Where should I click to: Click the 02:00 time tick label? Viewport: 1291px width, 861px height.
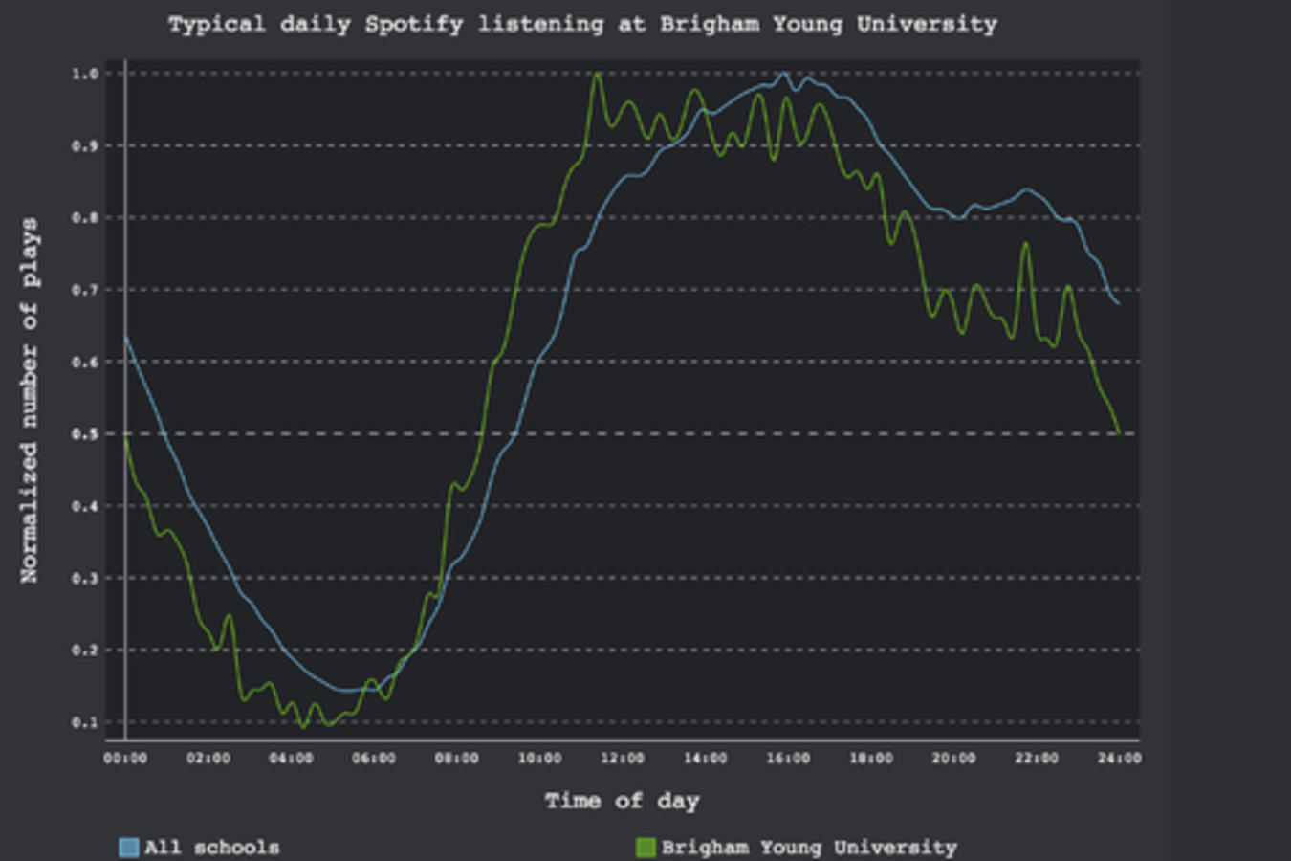(x=208, y=759)
